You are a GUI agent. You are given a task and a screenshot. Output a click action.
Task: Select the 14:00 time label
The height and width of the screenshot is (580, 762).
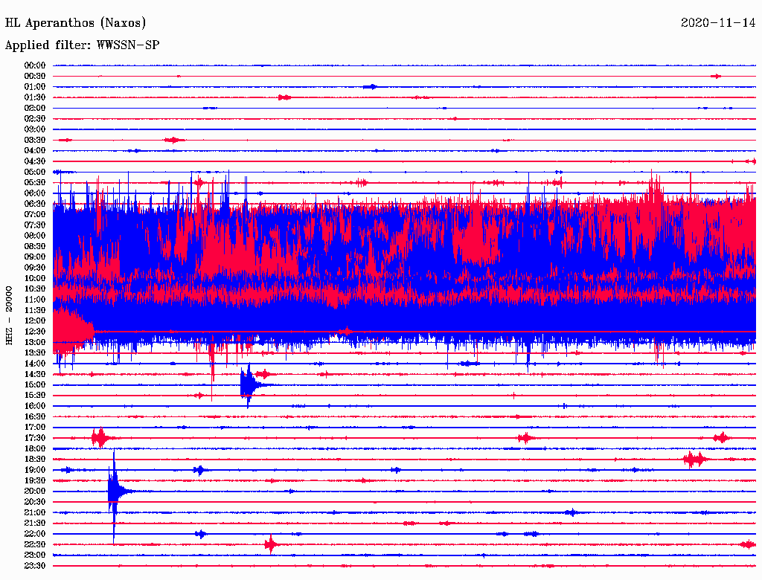pyautogui.click(x=35, y=364)
